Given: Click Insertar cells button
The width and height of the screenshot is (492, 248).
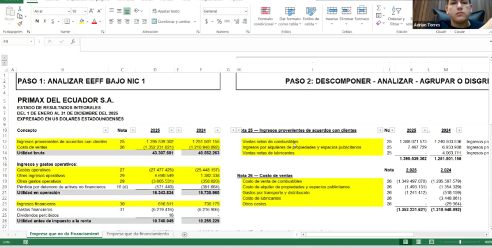Looking at the screenshot, I should pos(332,16).
